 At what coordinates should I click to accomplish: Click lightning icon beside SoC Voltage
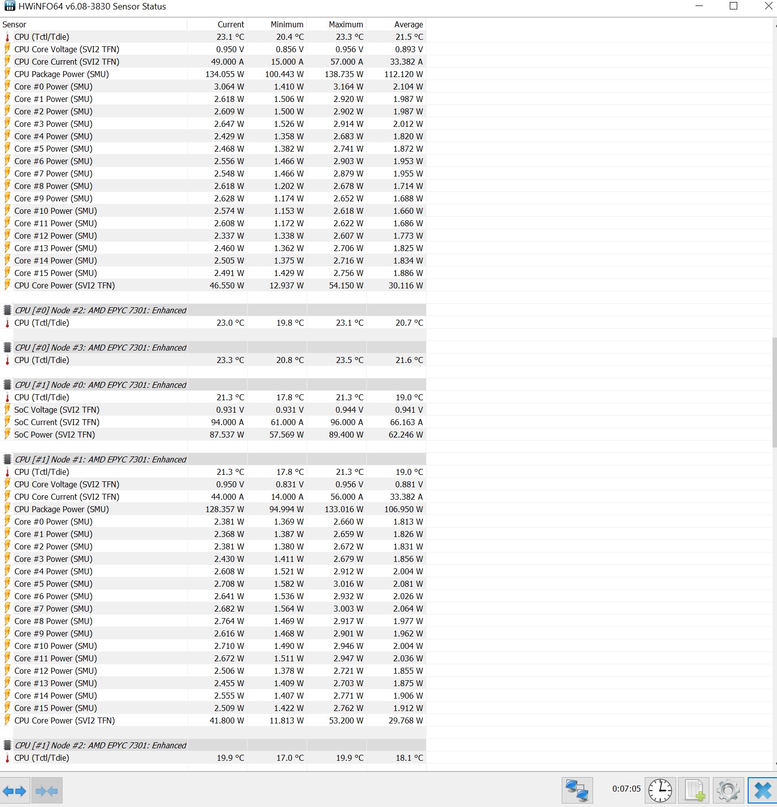click(7, 410)
